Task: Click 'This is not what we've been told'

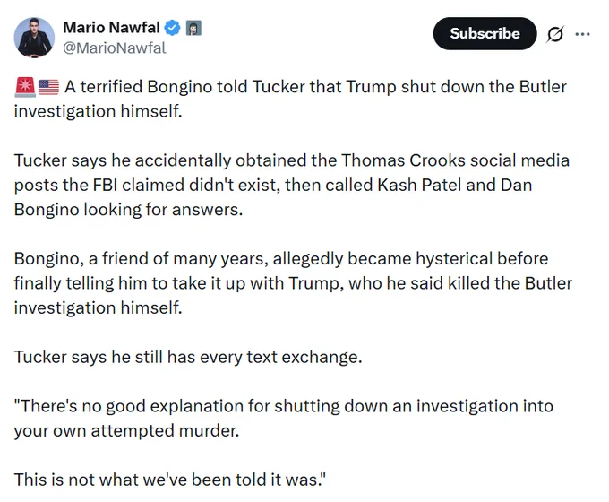Action: 170,480
